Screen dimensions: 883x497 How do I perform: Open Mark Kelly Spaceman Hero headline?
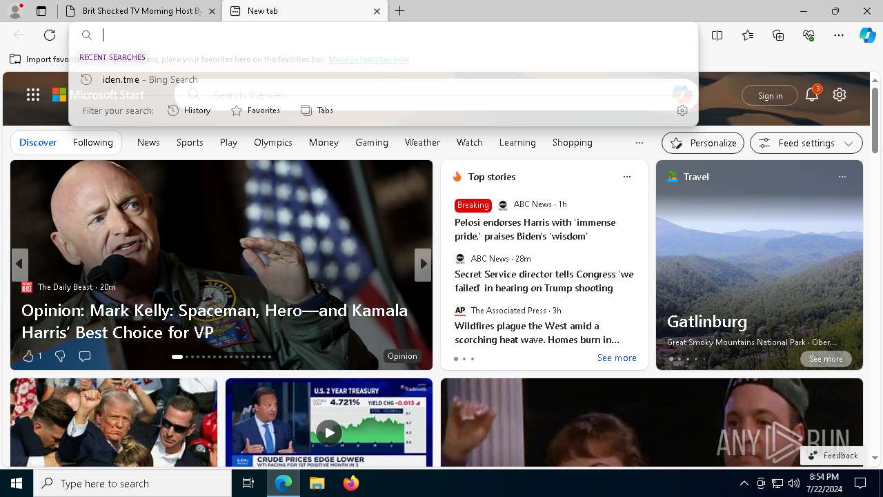[x=215, y=321]
